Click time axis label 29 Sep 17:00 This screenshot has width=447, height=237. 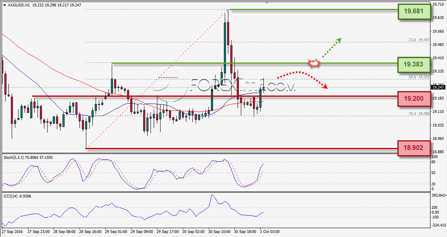coord(168,232)
